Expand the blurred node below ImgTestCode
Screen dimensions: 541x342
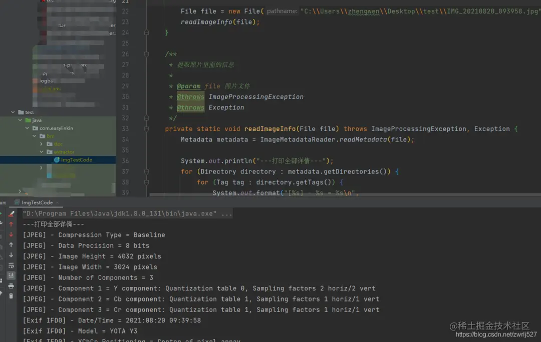point(42,167)
